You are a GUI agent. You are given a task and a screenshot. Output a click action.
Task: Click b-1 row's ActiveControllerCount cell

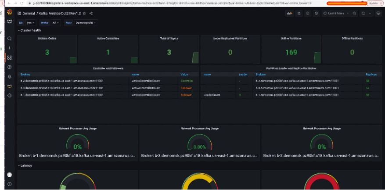pos(146,95)
